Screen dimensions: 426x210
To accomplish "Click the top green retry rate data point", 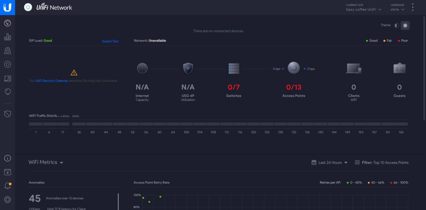I will click(160, 197).
